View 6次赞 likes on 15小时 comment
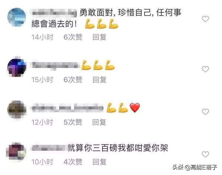222x175 pixels. pyautogui.click(x=73, y=80)
